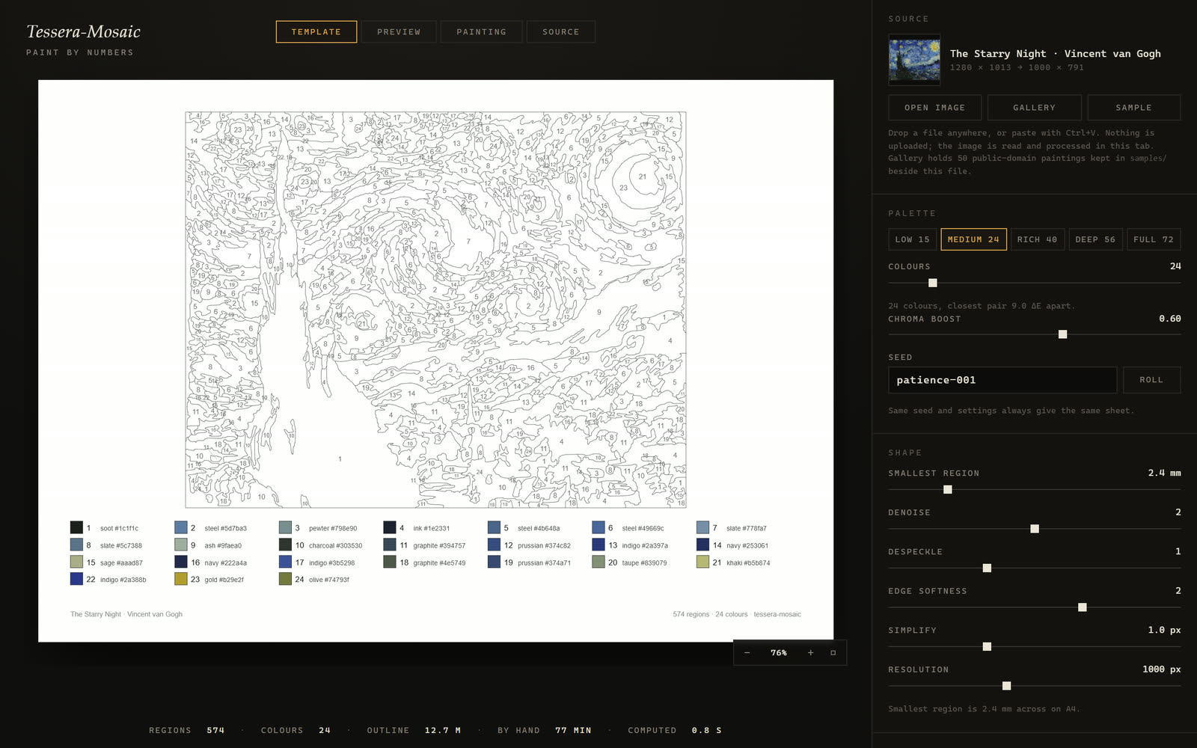Click the Denoise slider handle
The height and width of the screenshot is (748, 1197).
point(1035,529)
